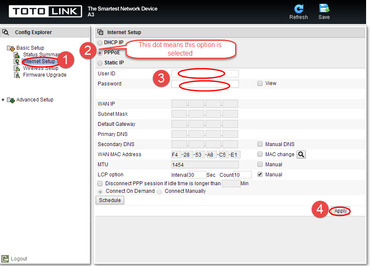This screenshot has height=266, width=372.
Task: Click the Save disk icon
Action: [x=324, y=8]
